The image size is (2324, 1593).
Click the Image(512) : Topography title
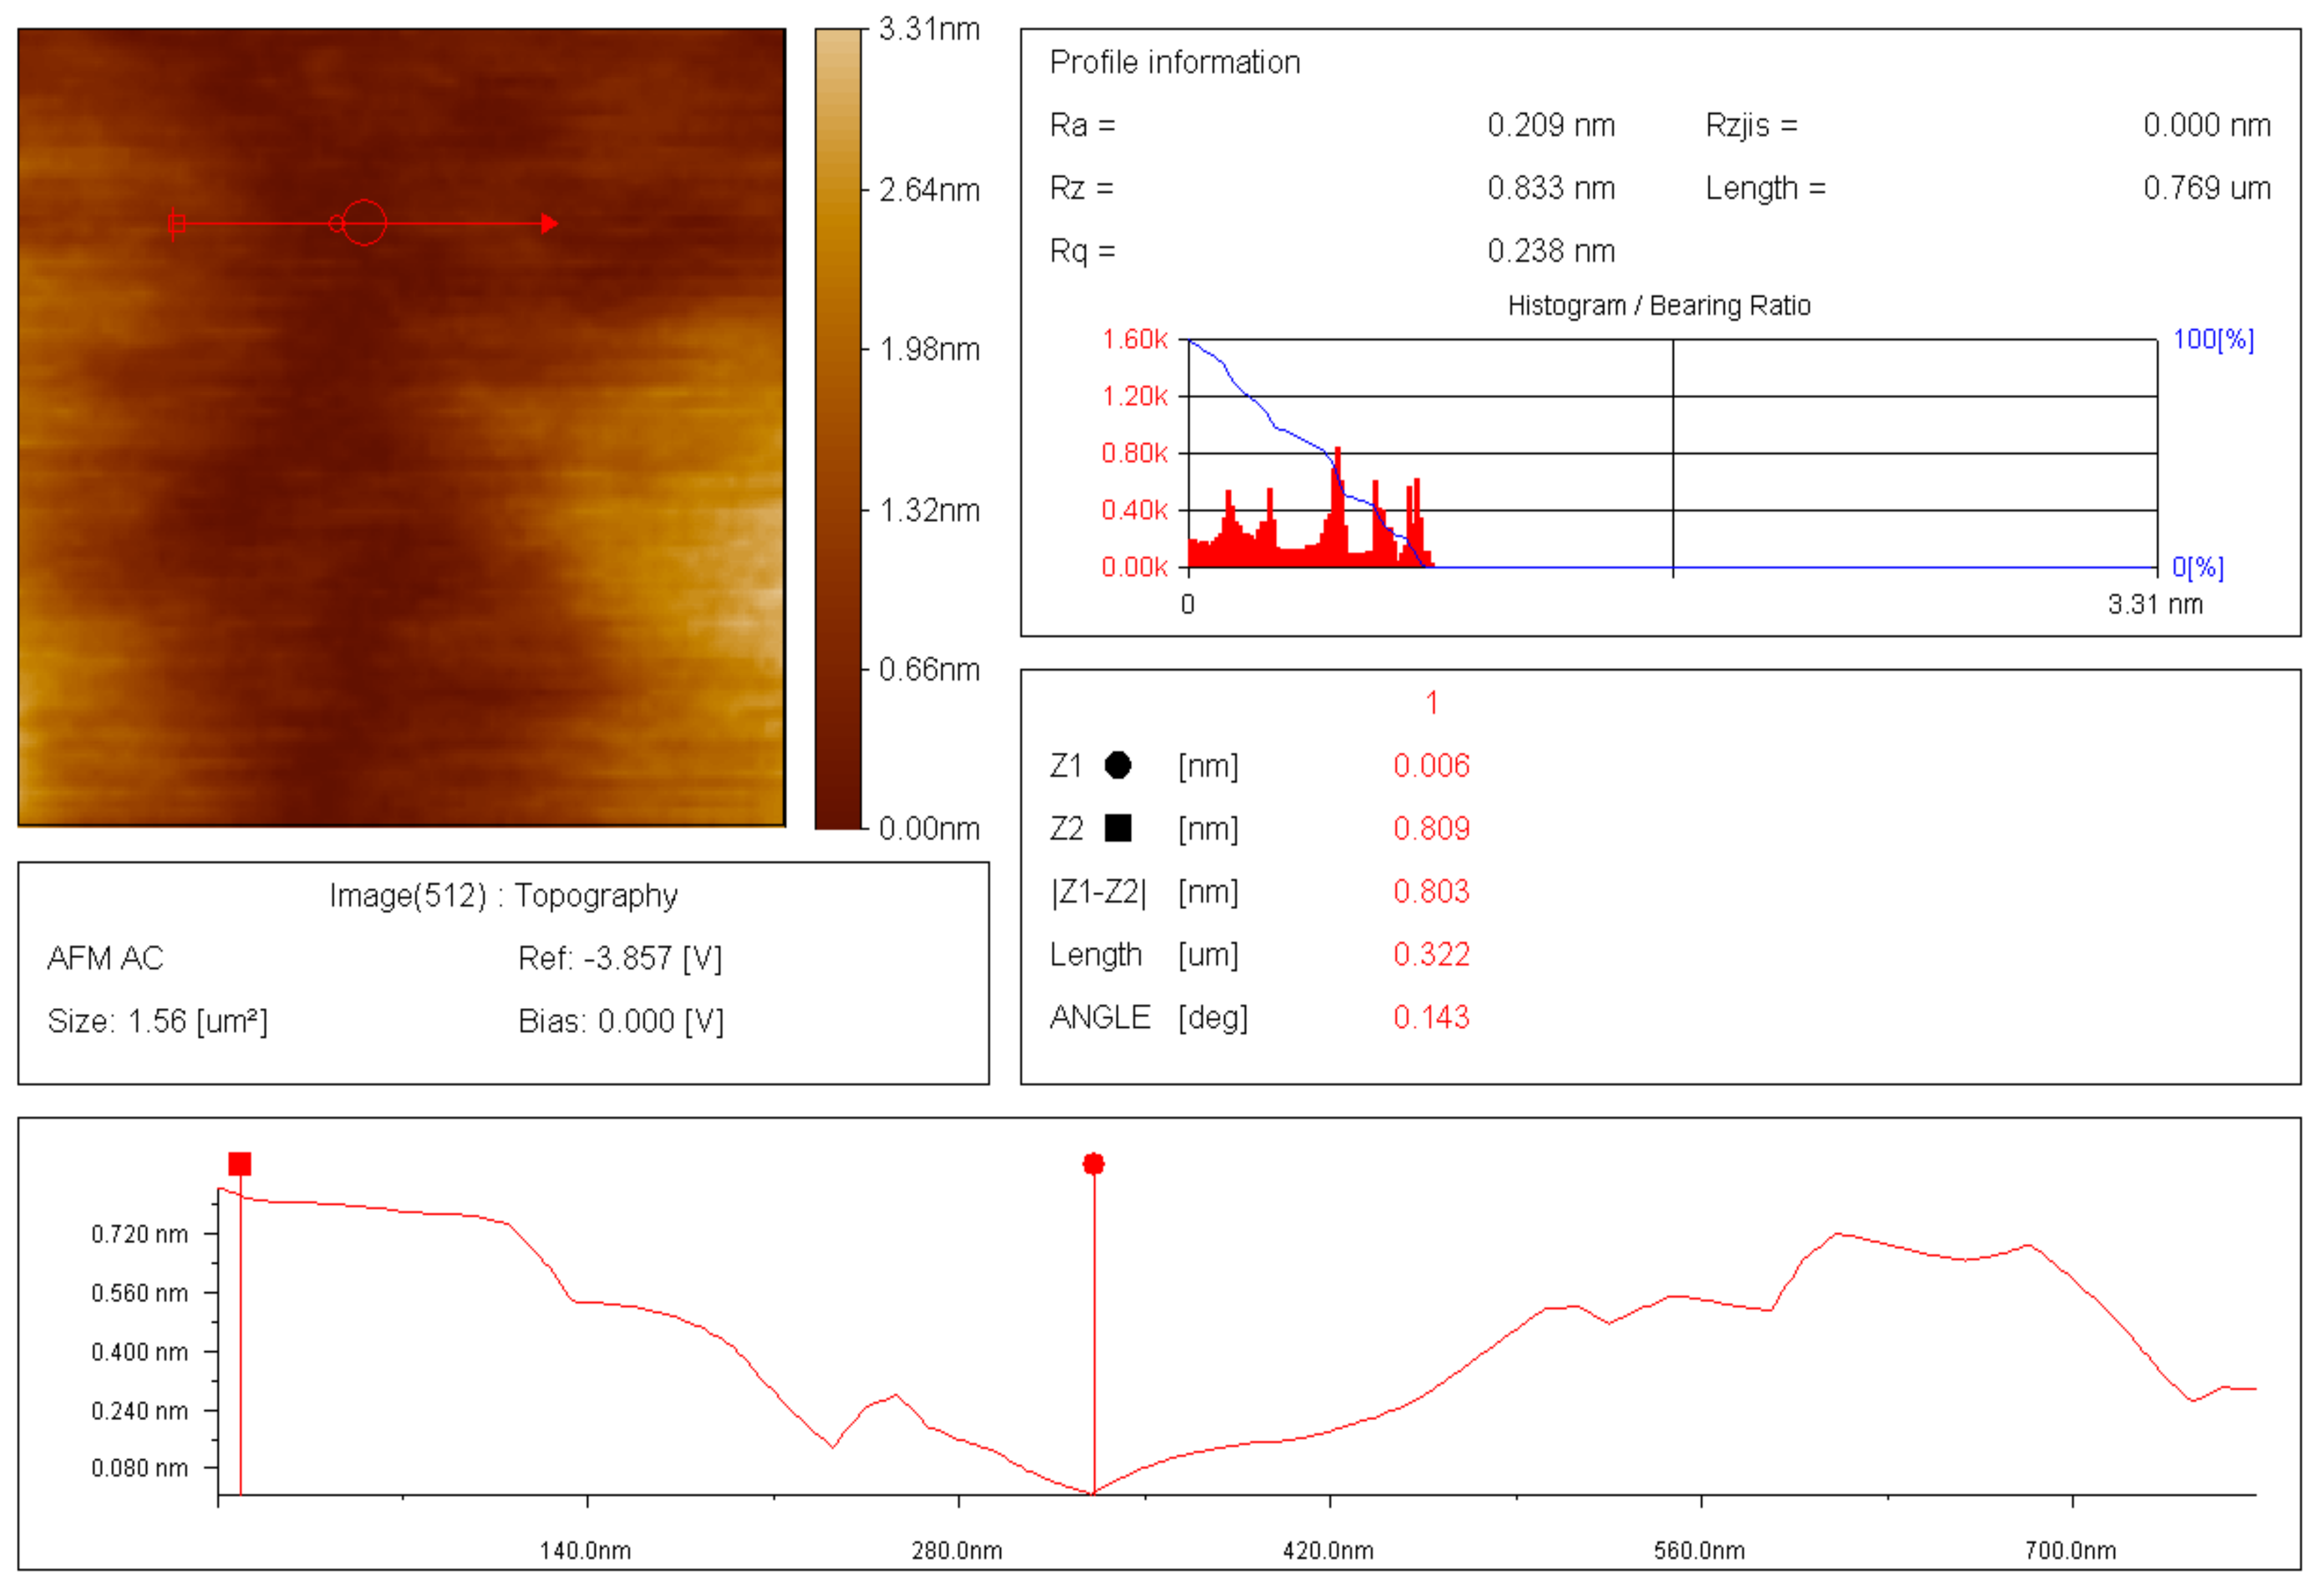point(503,896)
